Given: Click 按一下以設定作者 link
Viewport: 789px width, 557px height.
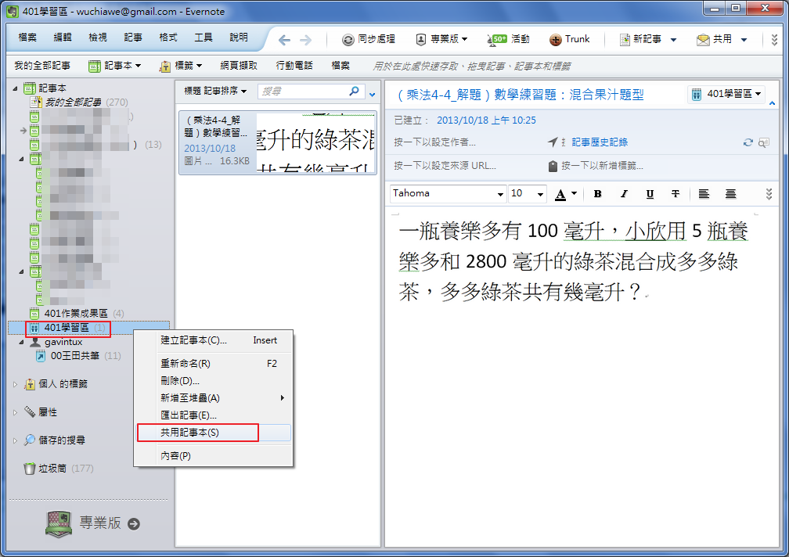Looking at the screenshot, I should pyautogui.click(x=434, y=142).
